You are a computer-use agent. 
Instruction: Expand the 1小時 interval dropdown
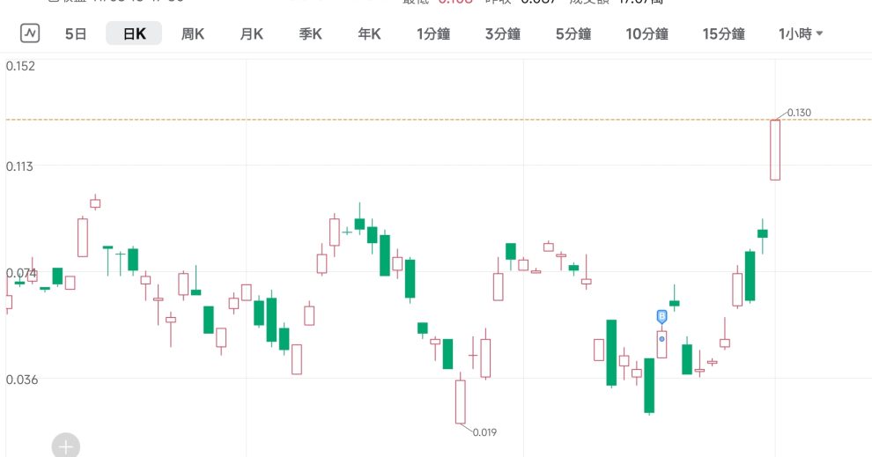(x=801, y=34)
